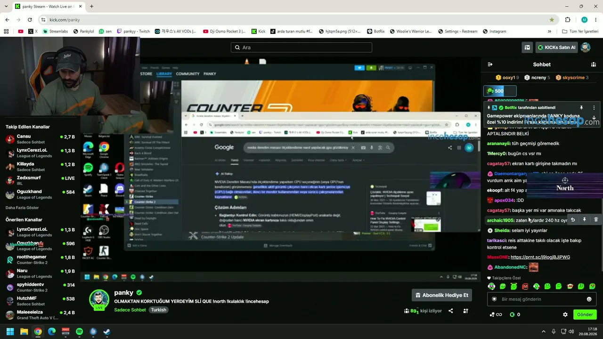
Task: Open the recommended channel roottthegamer
Action: click(40, 259)
